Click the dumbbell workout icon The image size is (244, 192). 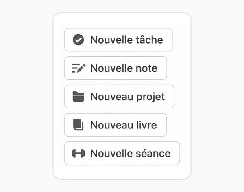point(78,153)
